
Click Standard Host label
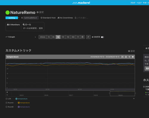pos(48,18)
